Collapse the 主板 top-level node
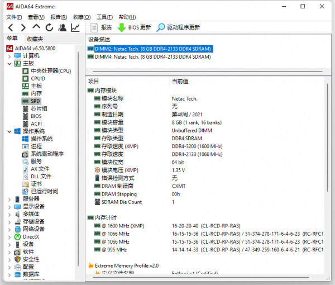The width and height of the screenshot is (335, 285). point(9,64)
